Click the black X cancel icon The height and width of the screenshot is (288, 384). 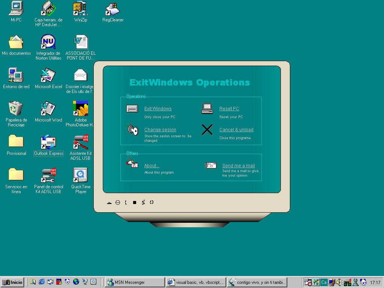point(207,130)
